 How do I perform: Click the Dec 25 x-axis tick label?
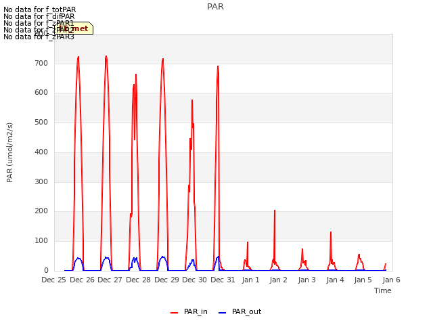pos(54,280)
